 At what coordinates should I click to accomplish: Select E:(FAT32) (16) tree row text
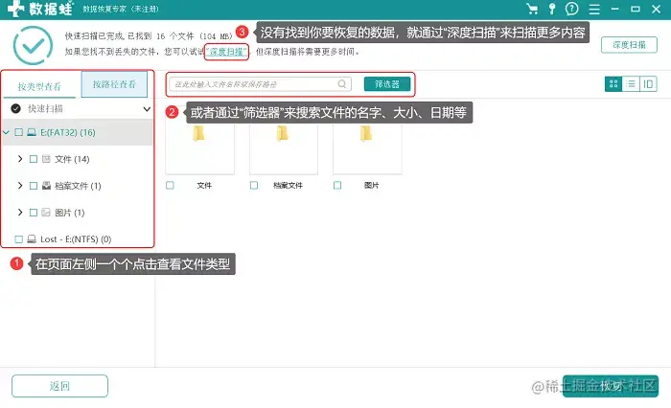[68, 132]
